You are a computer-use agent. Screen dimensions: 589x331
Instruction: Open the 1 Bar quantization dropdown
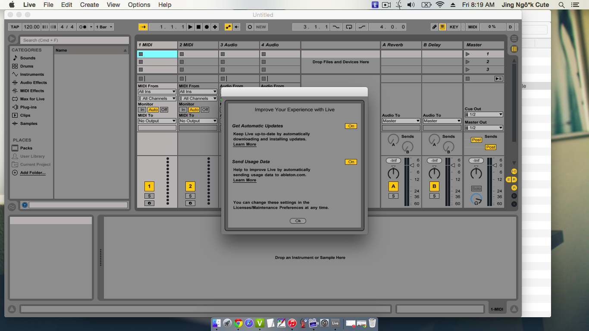104,27
